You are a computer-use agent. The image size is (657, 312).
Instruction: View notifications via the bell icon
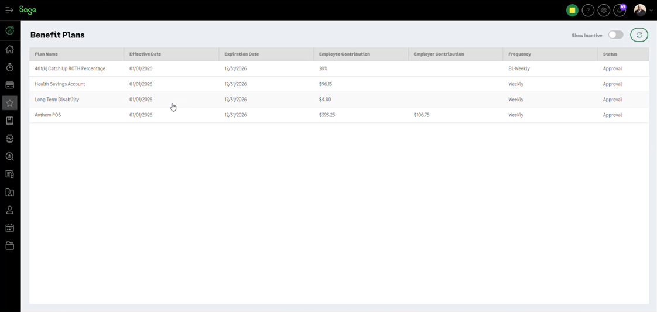point(620,11)
